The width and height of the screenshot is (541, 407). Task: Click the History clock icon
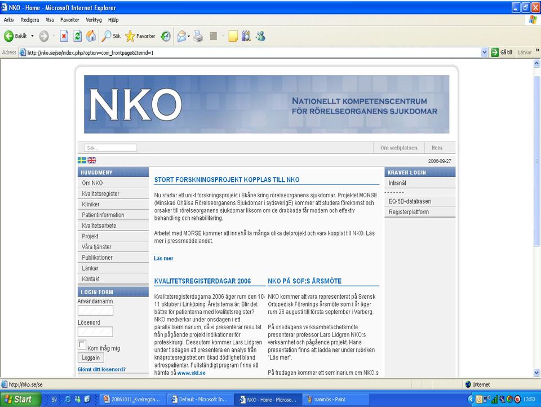point(166,36)
